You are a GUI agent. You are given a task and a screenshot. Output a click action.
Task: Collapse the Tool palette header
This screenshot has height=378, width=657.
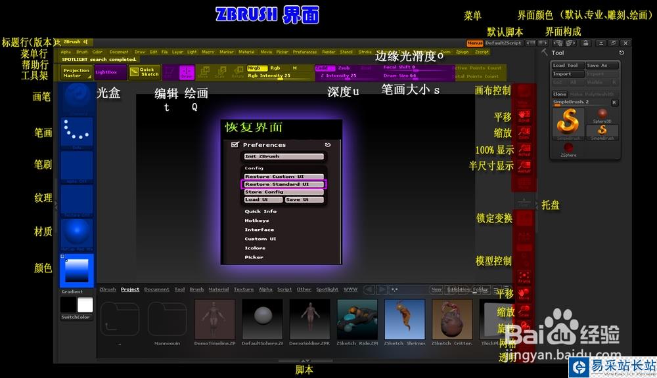[557, 52]
